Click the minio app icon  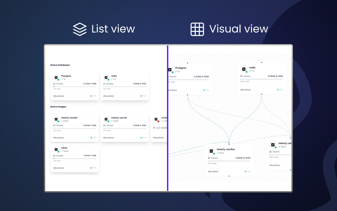[x=56, y=149]
